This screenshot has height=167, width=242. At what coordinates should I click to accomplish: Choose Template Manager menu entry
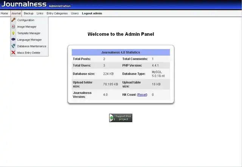pyautogui.click(x=29, y=33)
